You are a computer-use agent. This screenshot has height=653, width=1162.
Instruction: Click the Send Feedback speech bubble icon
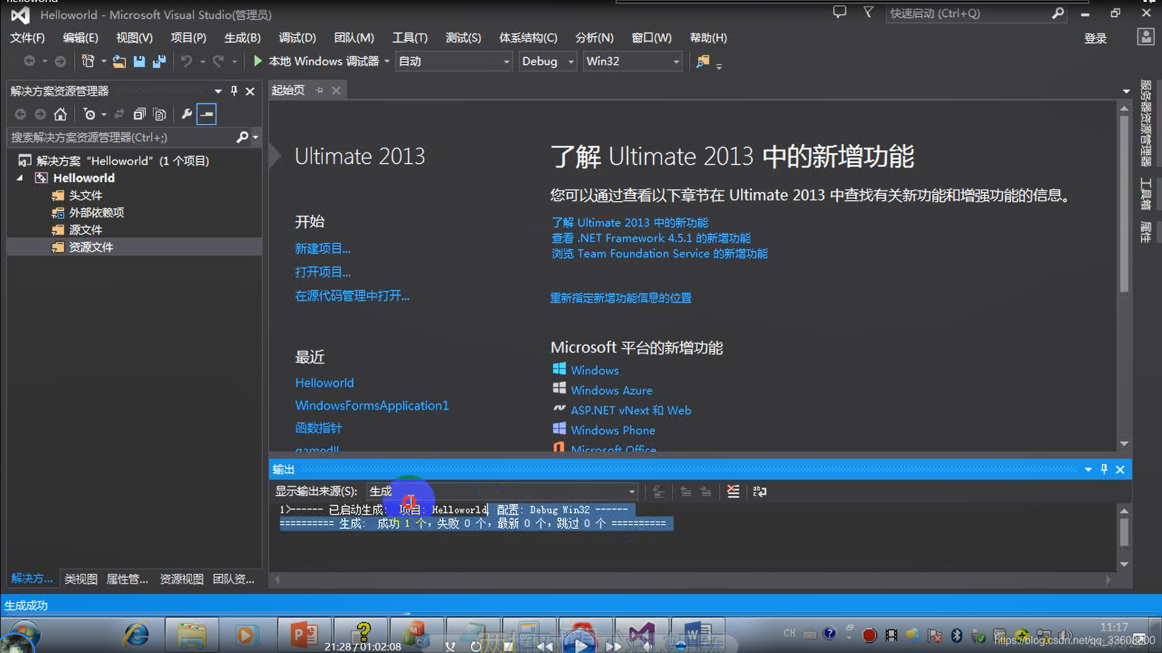pyautogui.click(x=839, y=13)
